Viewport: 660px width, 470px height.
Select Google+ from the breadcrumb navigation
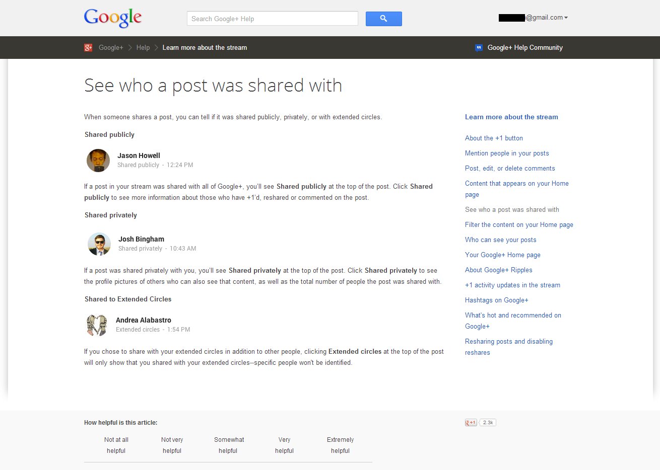(x=111, y=47)
